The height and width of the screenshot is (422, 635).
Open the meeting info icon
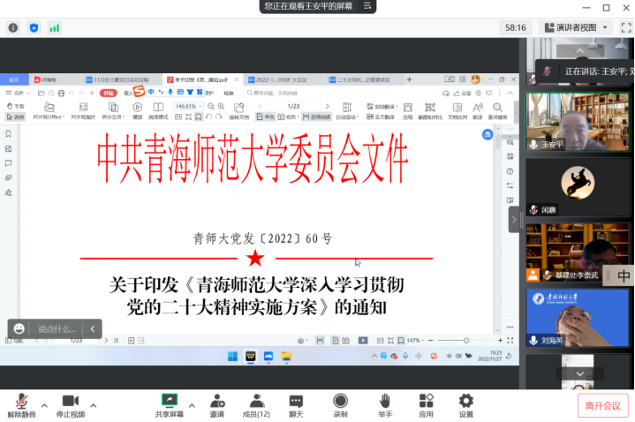coord(13,27)
